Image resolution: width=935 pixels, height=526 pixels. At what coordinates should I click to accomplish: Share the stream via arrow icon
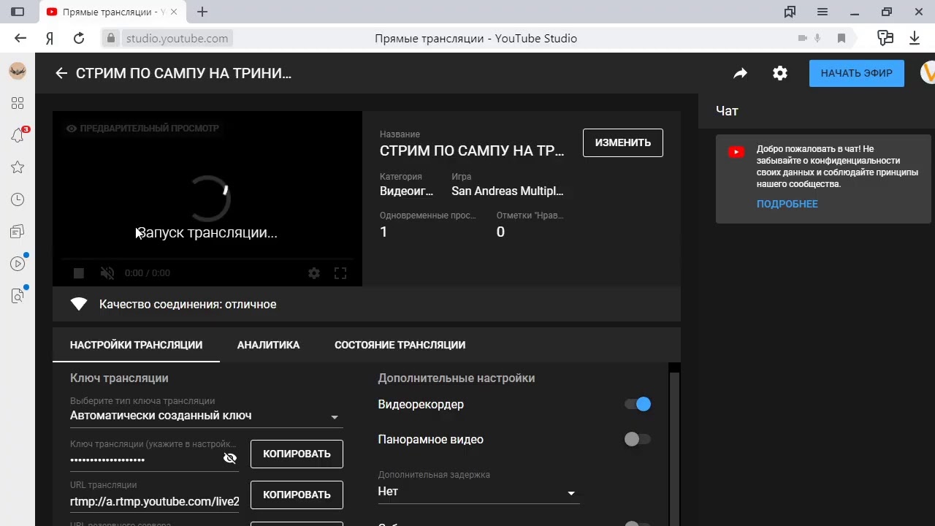pos(741,73)
